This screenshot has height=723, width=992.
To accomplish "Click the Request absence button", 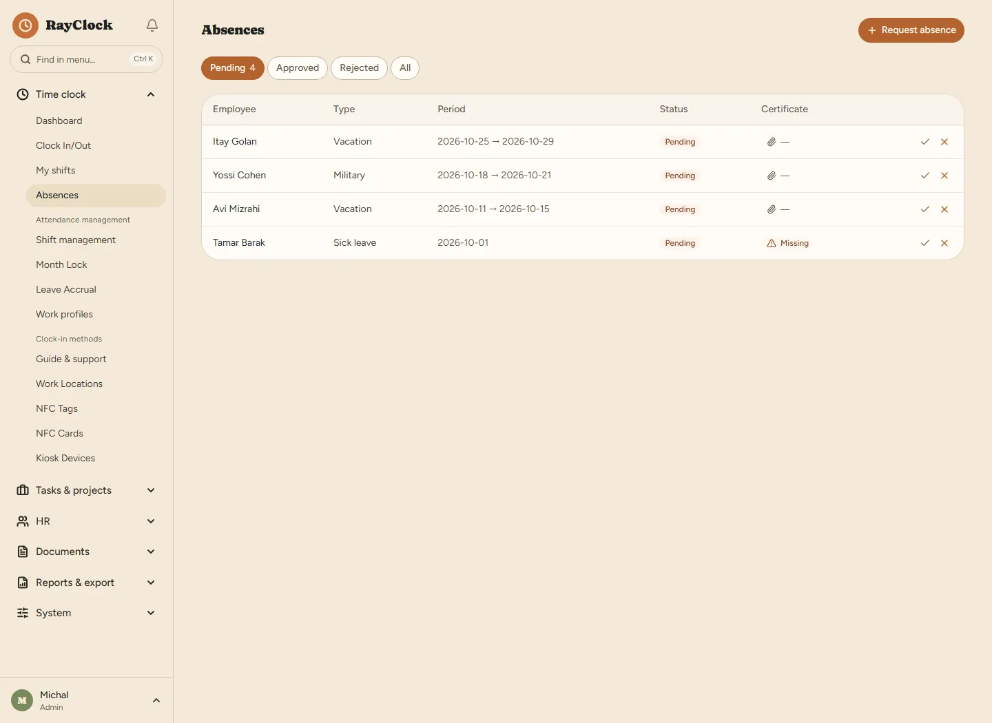I will 911,30.
